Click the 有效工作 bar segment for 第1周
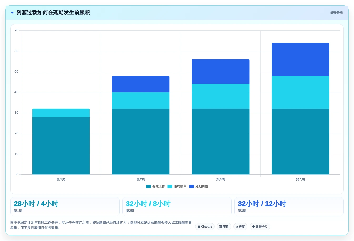Image resolution: width=354 pixels, height=241 pixels. tap(61, 145)
